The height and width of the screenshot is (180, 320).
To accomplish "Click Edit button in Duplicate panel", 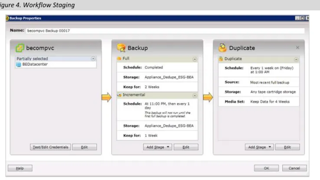I will tap(287, 147).
